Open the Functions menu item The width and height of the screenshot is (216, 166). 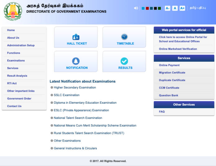coord(14,53)
